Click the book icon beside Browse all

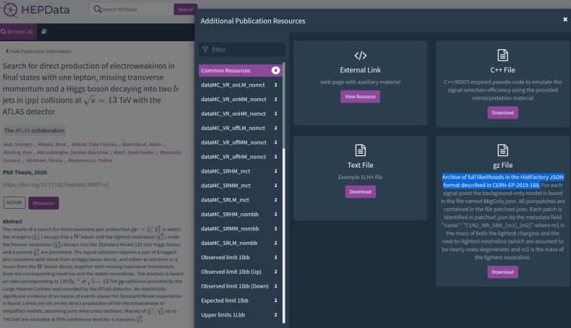(45, 32)
